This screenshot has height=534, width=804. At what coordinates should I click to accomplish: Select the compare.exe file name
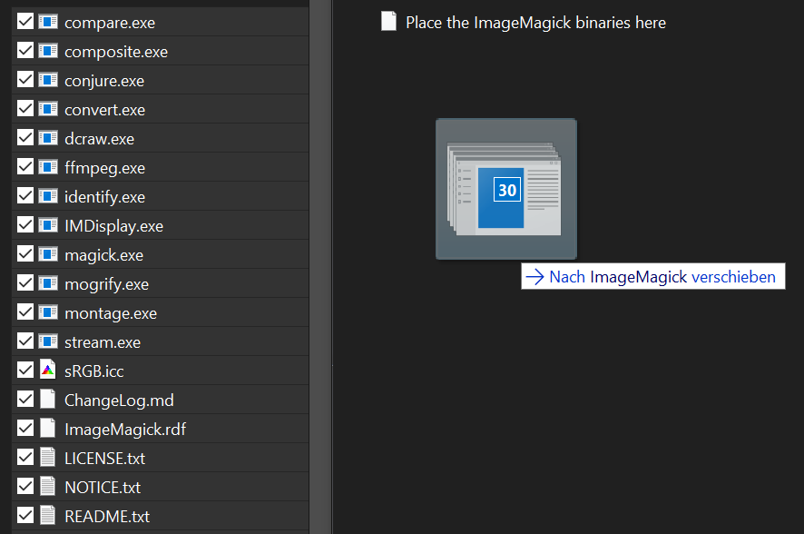click(110, 23)
